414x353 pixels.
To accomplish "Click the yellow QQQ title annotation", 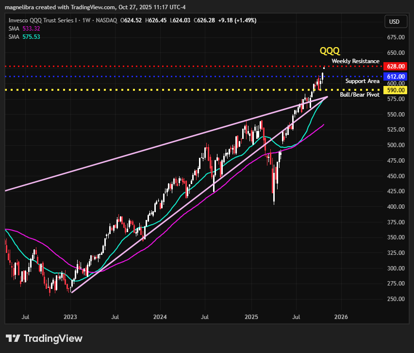I will (330, 50).
